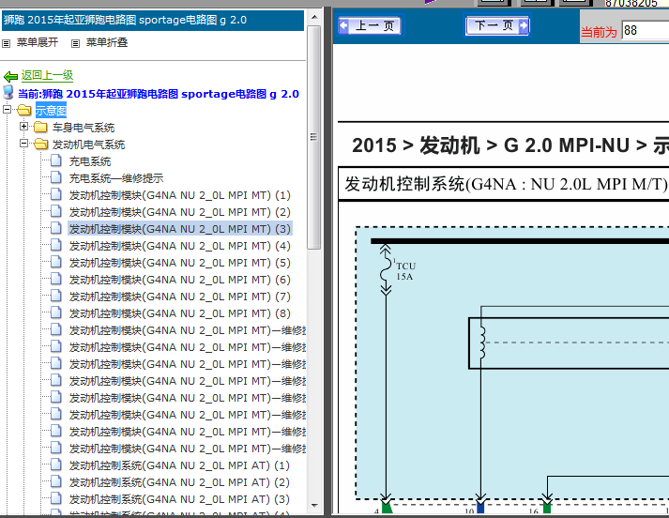Open 发动机控制模块 MPI MT (4)
The height and width of the screenshot is (518, 669).
click(179, 246)
